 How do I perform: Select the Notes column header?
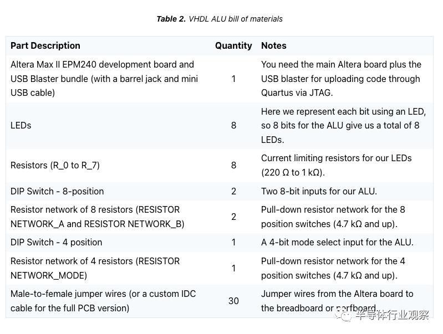point(274,45)
